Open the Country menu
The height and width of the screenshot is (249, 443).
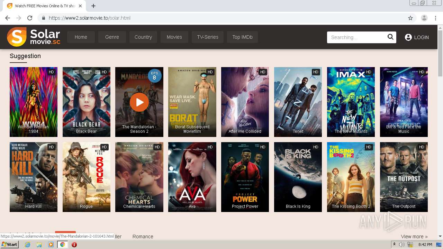click(x=143, y=37)
